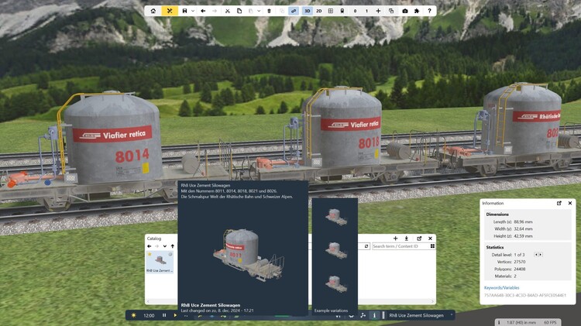
Task: Select camera position 0
Action: 355,11
